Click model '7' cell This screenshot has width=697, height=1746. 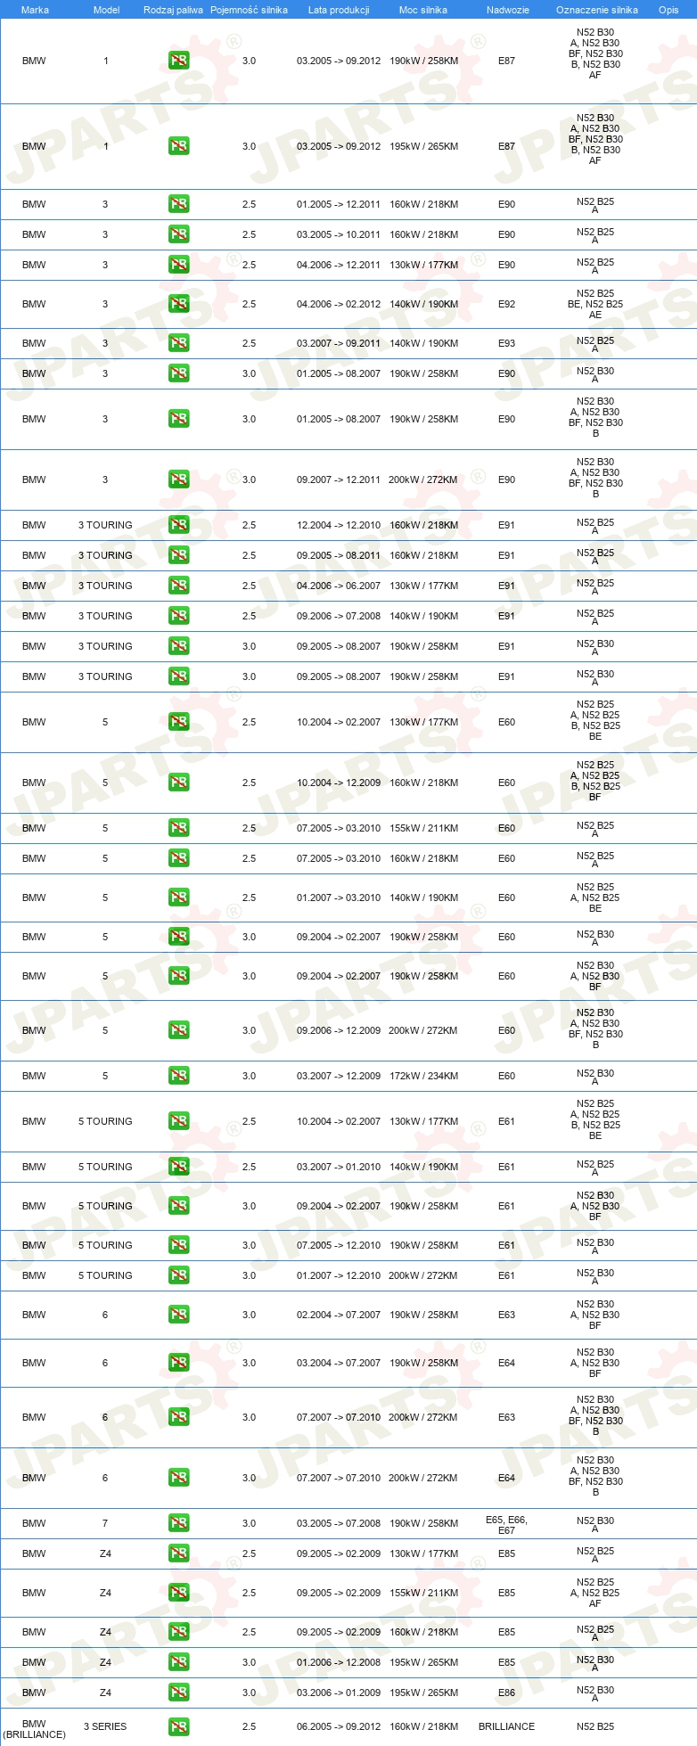click(x=105, y=1523)
